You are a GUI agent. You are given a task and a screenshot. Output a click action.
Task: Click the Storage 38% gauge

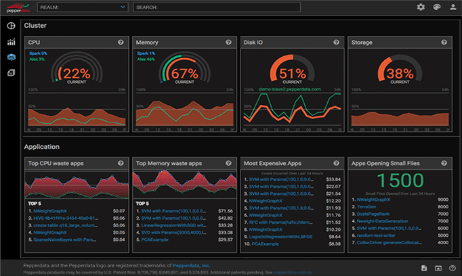(x=401, y=72)
